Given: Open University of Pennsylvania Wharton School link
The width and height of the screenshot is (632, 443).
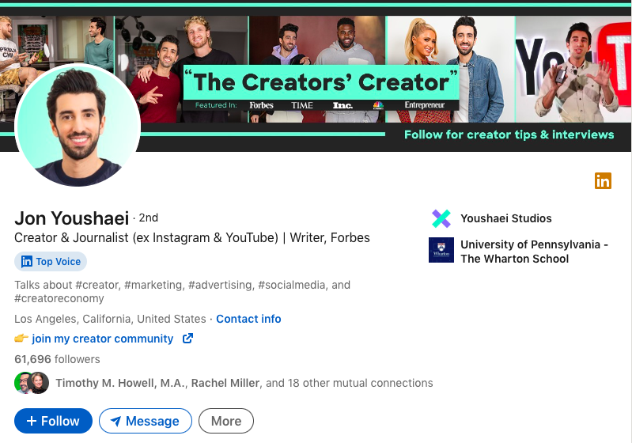Looking at the screenshot, I should pyautogui.click(x=535, y=252).
